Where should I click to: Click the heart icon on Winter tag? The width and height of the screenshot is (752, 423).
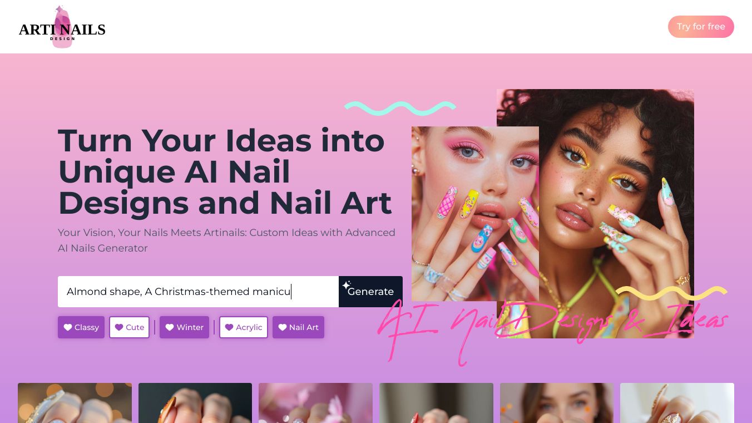(170, 327)
